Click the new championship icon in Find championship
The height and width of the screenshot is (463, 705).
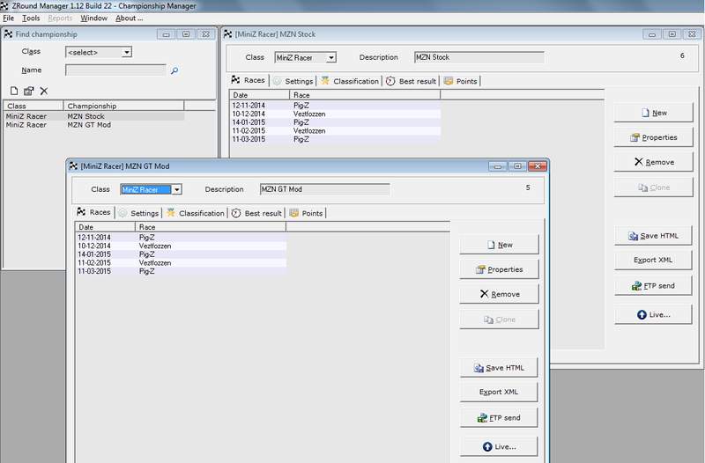point(14,91)
